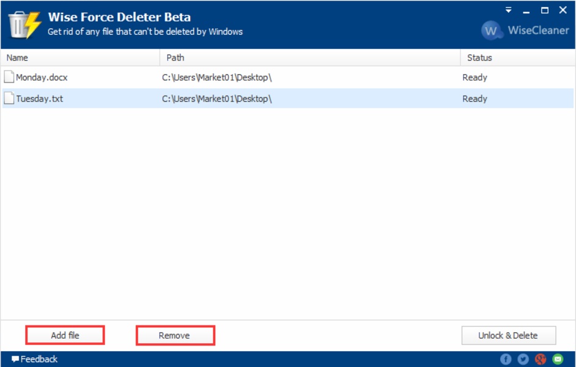The height and width of the screenshot is (367, 576).
Task: Click the red Google Plus icon
Action: [x=540, y=359]
